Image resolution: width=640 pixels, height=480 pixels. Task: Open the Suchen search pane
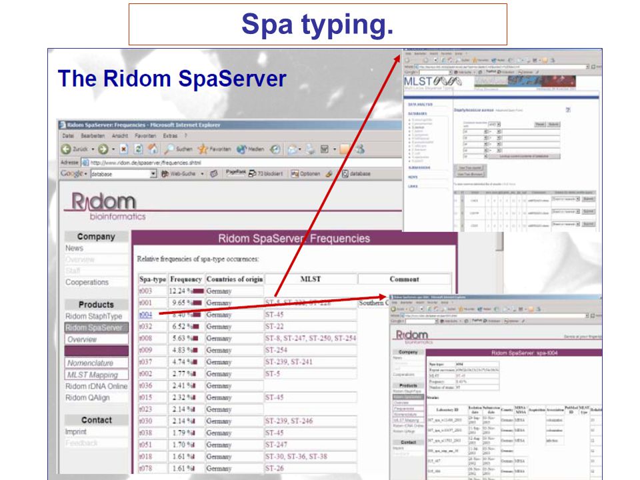coord(179,149)
